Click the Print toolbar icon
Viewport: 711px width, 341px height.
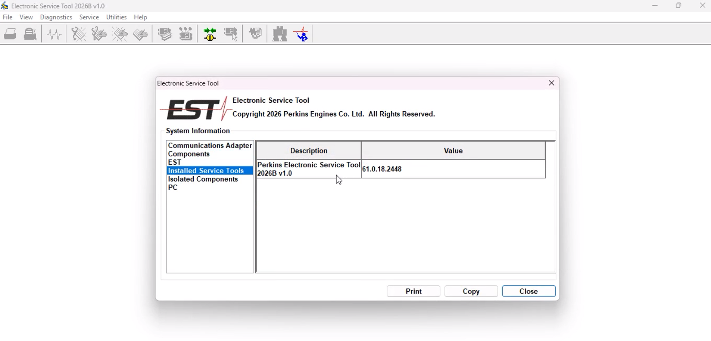tap(10, 34)
